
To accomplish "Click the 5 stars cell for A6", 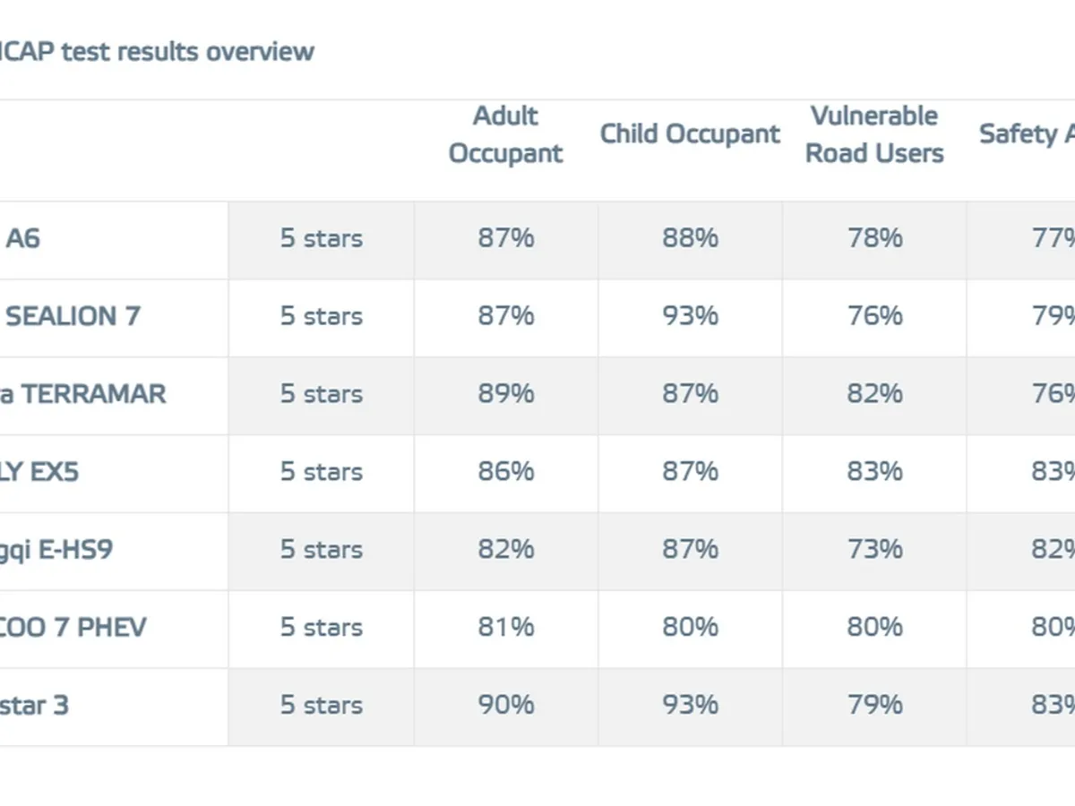I will click(321, 238).
